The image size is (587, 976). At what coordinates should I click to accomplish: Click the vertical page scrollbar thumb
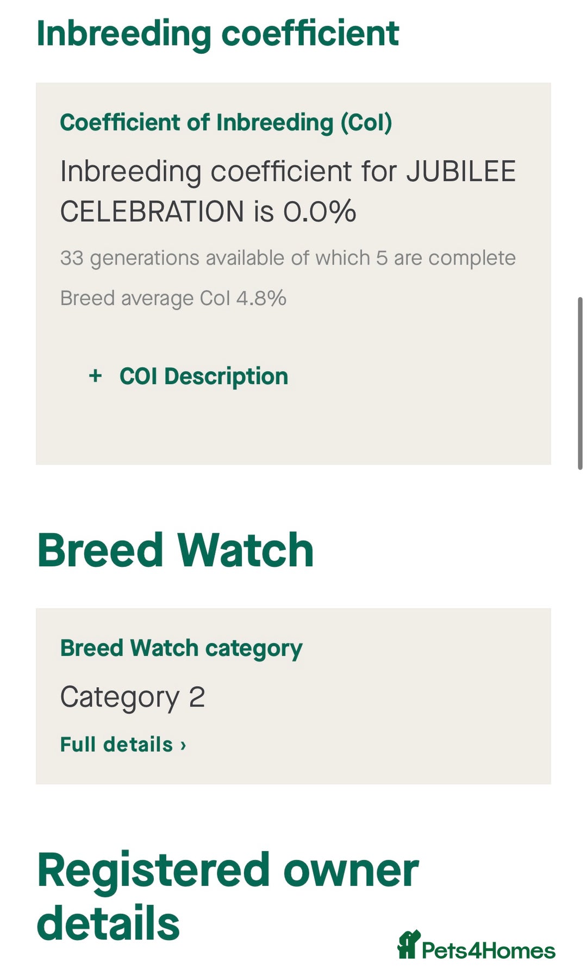[x=580, y=383]
